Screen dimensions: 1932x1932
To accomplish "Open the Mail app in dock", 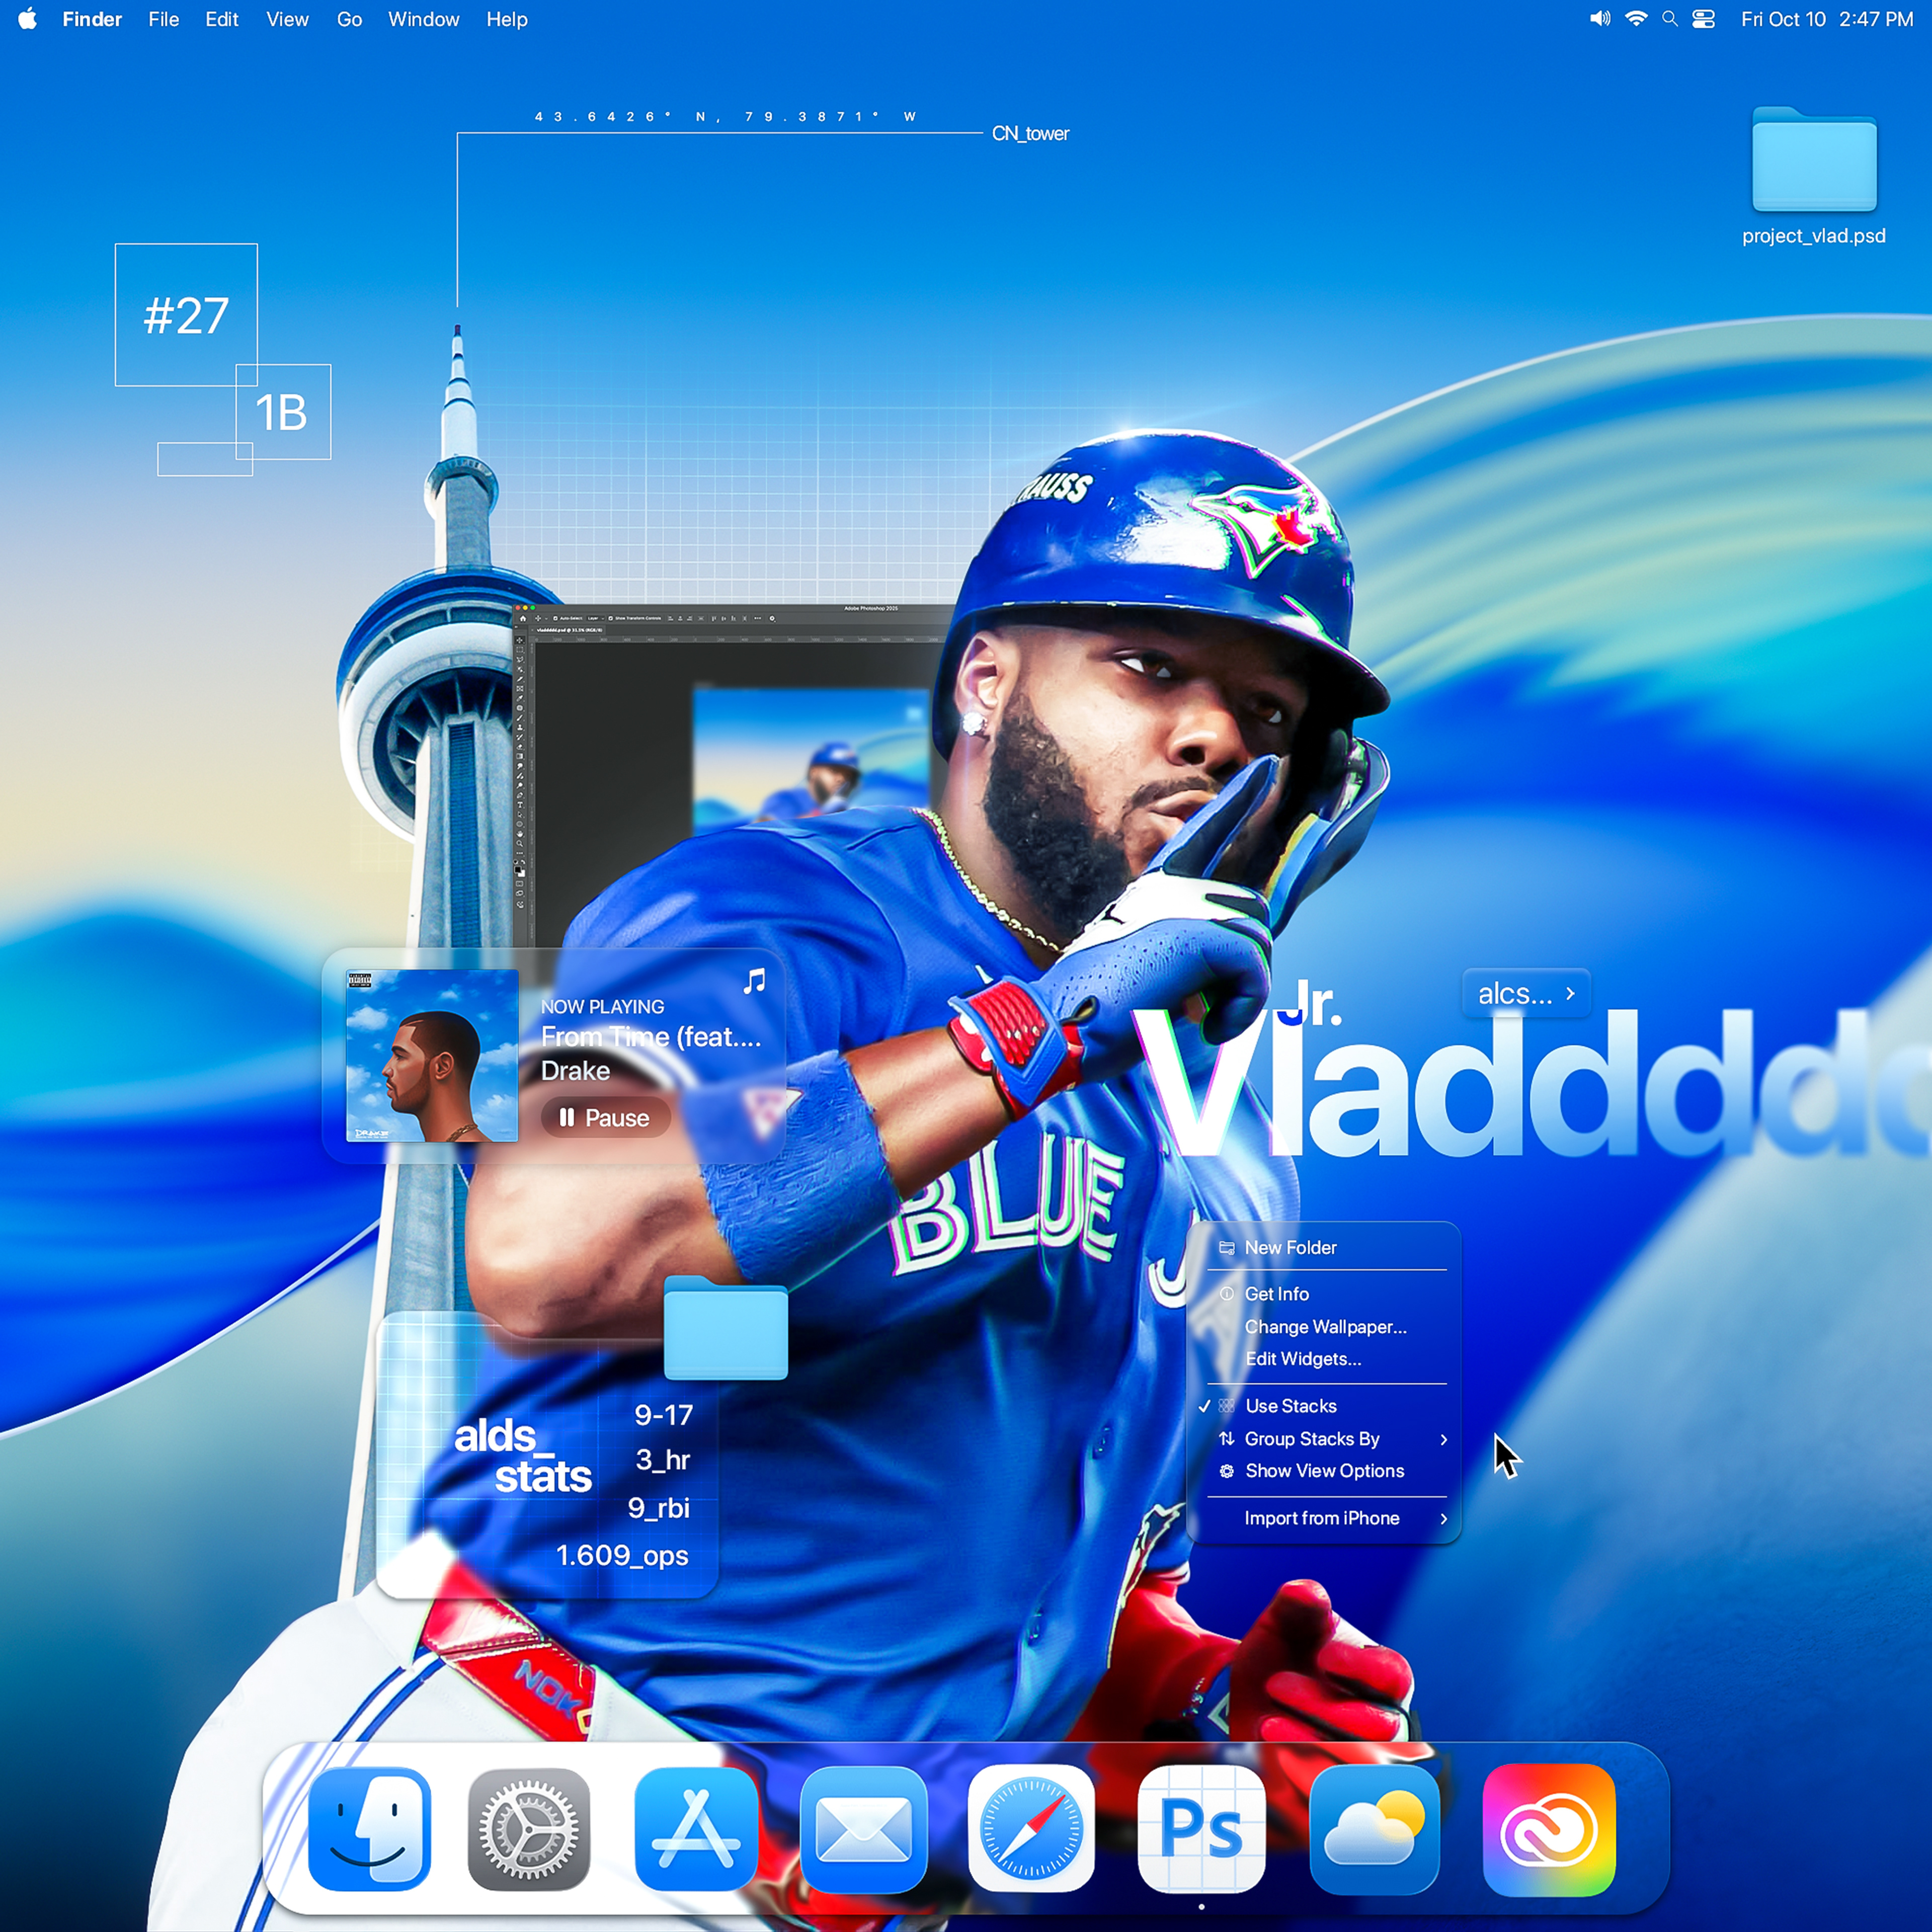I will (863, 1829).
